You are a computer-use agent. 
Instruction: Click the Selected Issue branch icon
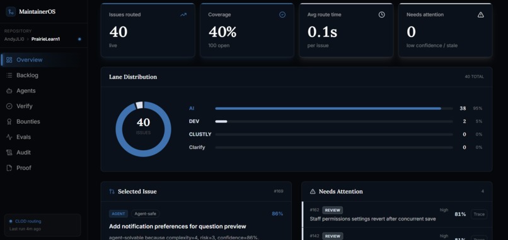pos(112,192)
